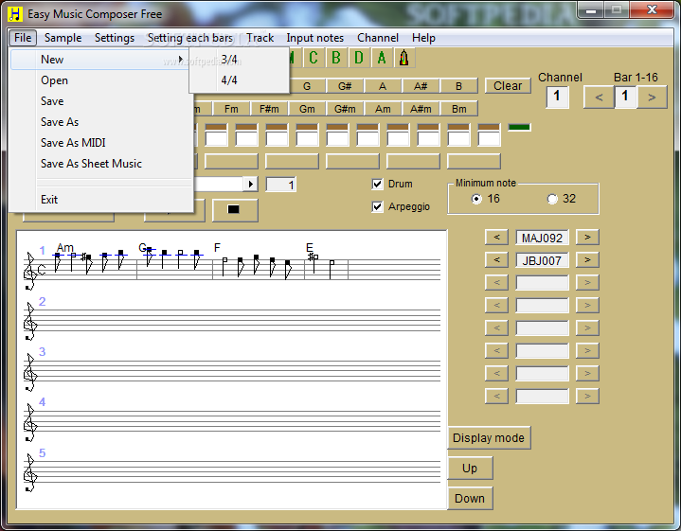Click the MAJ092 pattern field

542,238
